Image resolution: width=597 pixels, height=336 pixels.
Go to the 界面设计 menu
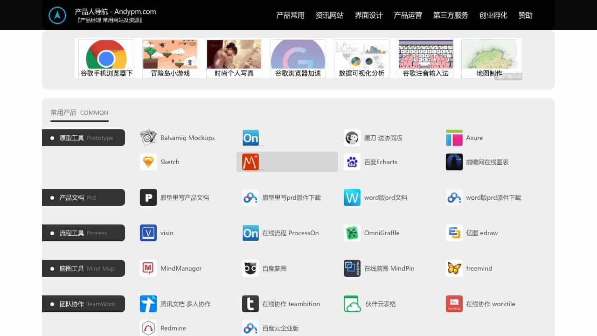tap(369, 15)
